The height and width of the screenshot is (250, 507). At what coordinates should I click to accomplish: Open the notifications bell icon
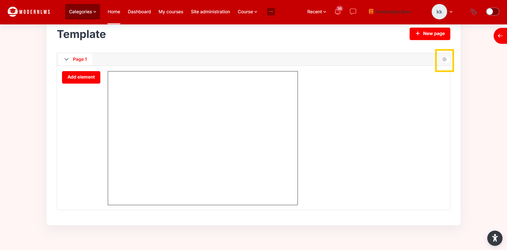337,12
